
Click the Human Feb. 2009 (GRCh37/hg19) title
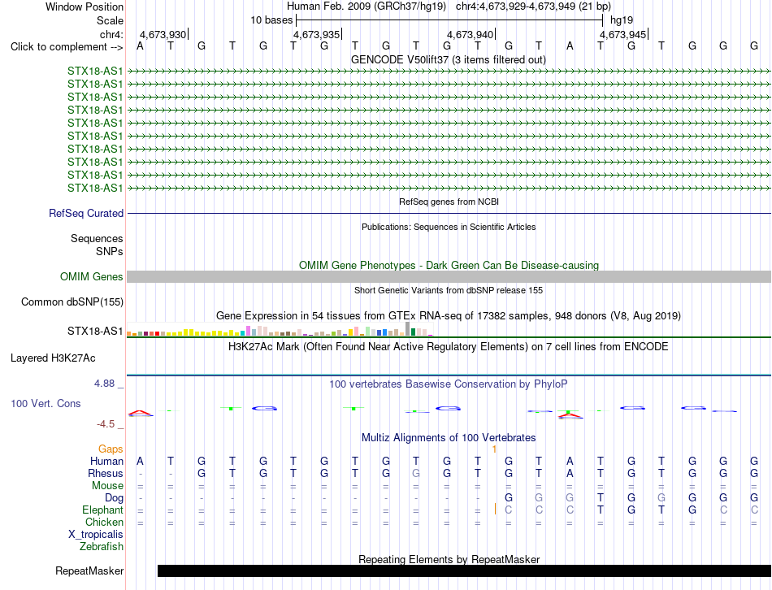click(x=366, y=7)
